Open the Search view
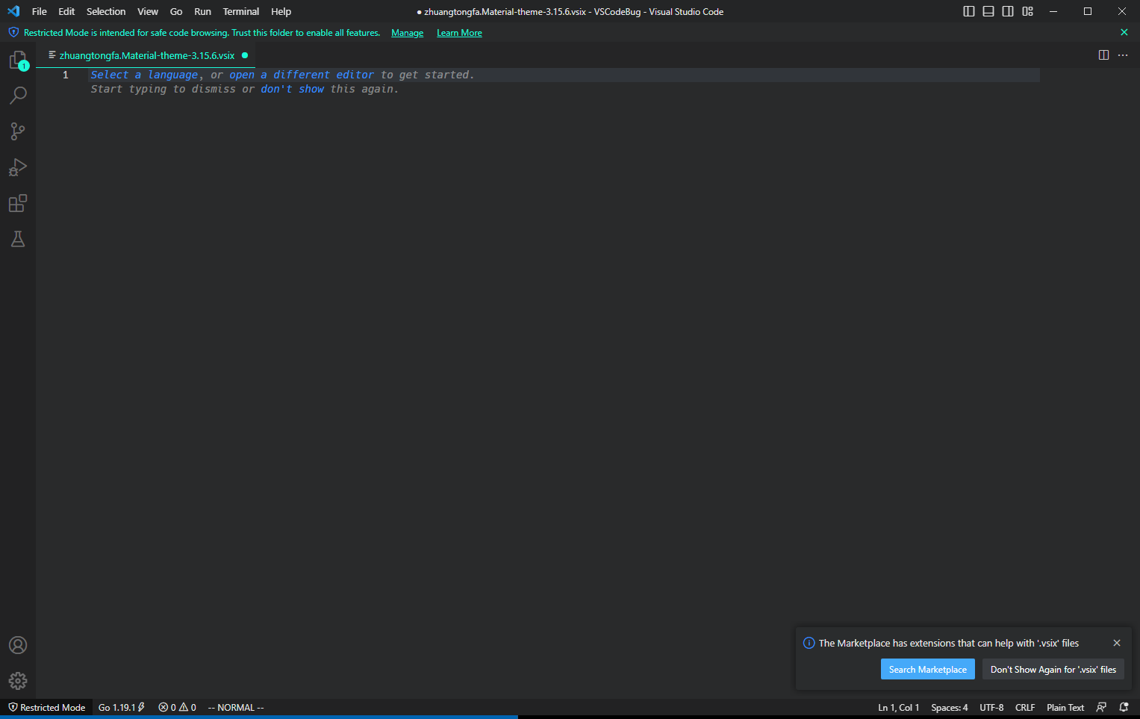1140x719 pixels. click(17, 96)
